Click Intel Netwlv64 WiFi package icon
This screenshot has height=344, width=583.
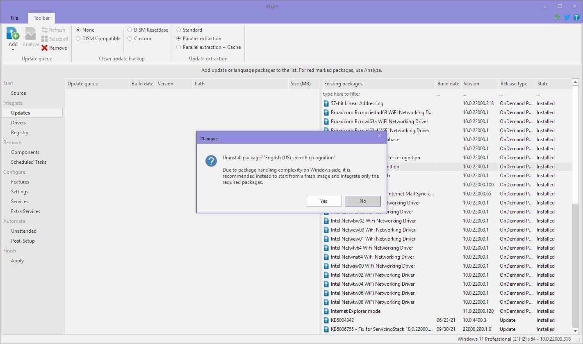pos(326,248)
